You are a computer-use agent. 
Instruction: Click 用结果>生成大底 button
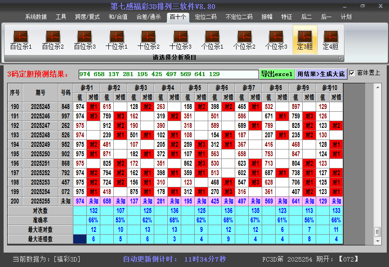coord(321,74)
